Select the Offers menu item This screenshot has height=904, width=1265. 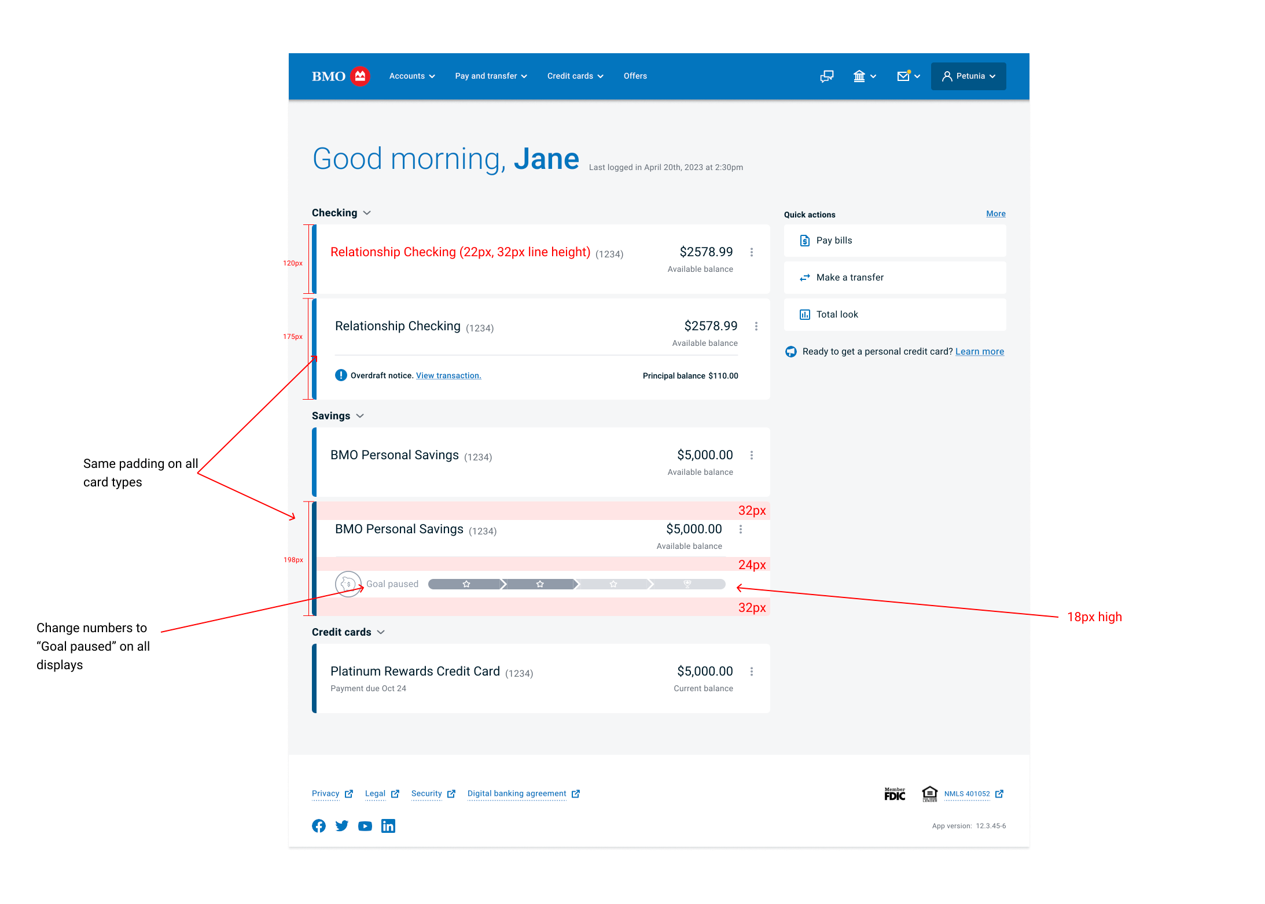pyautogui.click(x=635, y=76)
